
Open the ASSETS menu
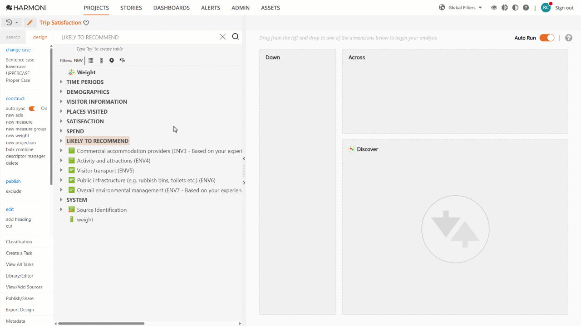point(271,8)
